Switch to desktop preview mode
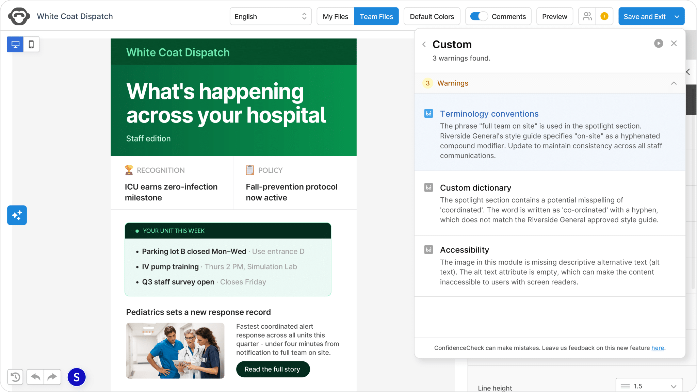697x392 pixels. tap(15, 44)
